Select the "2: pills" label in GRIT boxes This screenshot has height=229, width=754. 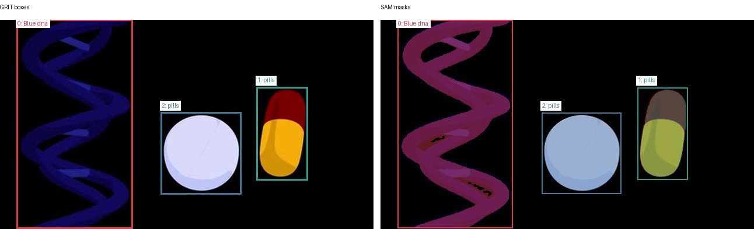(x=170, y=105)
